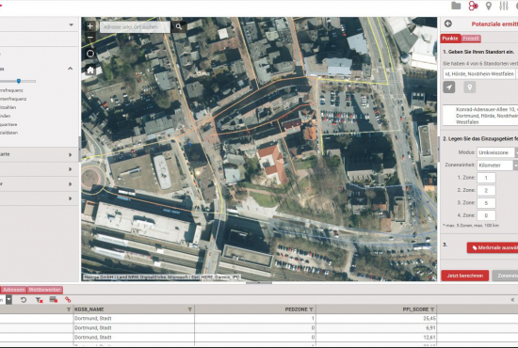Screen dimensions: 518x348
Task: Open the Wettbewerber tab
Action: click(x=44, y=290)
